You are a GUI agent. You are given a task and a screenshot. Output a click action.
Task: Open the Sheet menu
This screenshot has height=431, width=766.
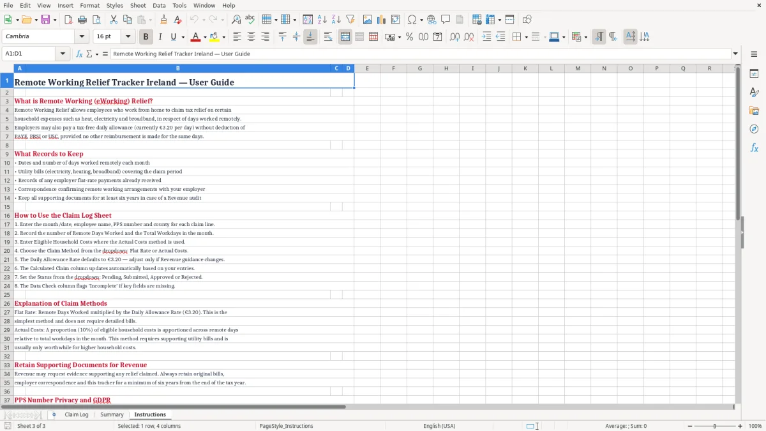tap(138, 5)
